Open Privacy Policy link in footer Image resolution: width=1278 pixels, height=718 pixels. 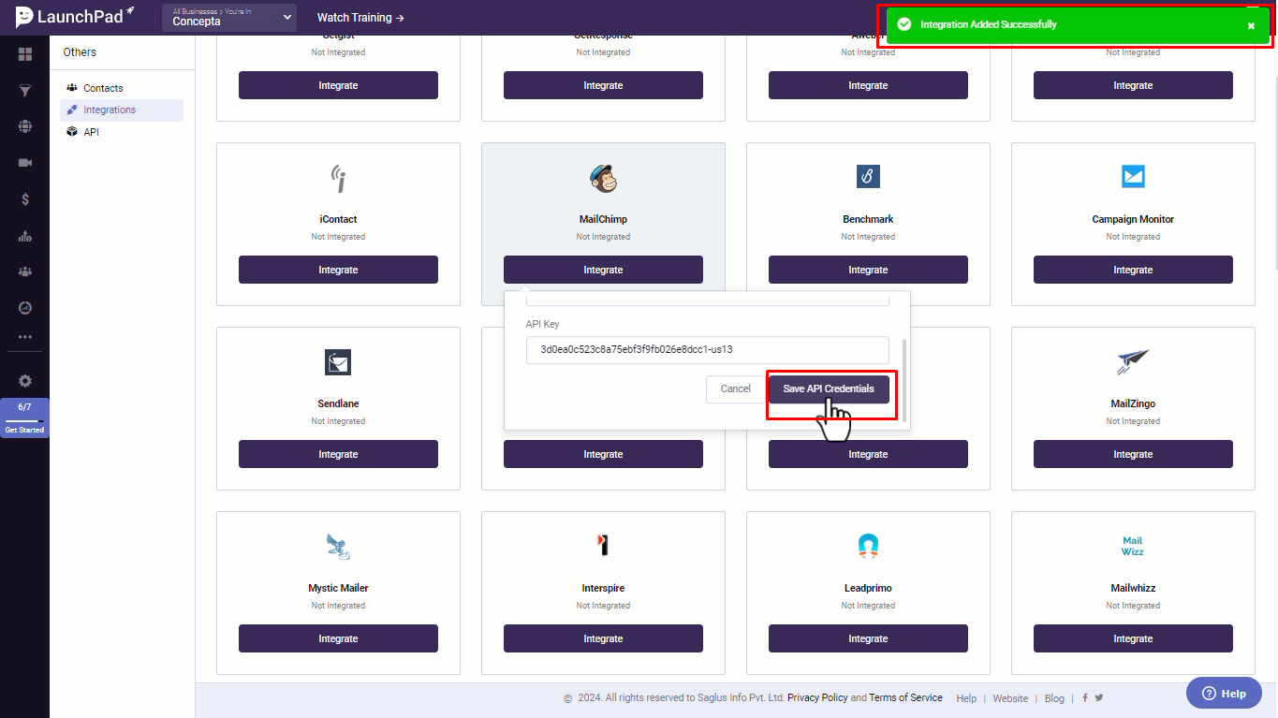(x=817, y=697)
